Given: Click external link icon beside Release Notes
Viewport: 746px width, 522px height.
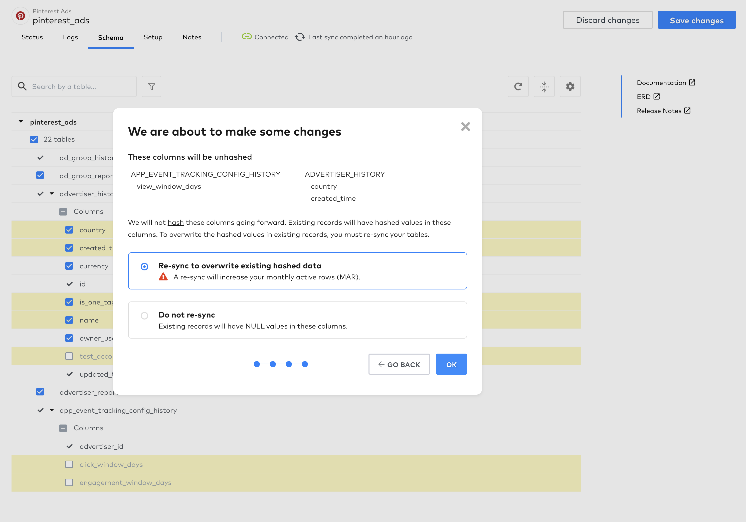Looking at the screenshot, I should coord(687,111).
